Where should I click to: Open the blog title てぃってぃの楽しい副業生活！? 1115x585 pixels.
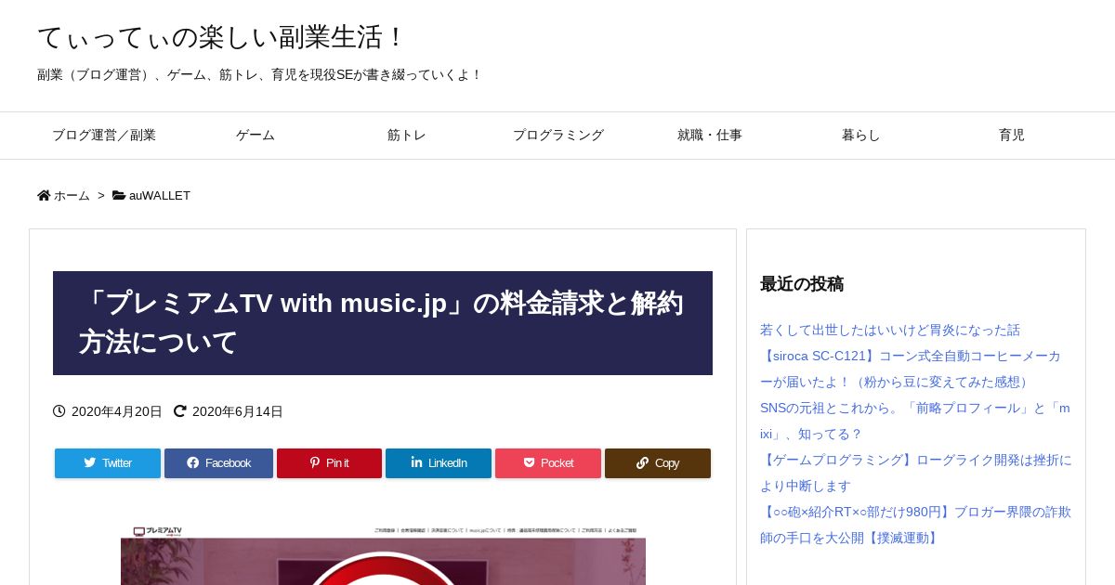pos(221,37)
